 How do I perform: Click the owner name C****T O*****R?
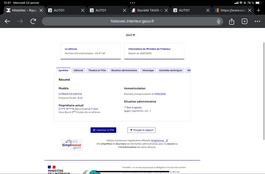pos(66,109)
